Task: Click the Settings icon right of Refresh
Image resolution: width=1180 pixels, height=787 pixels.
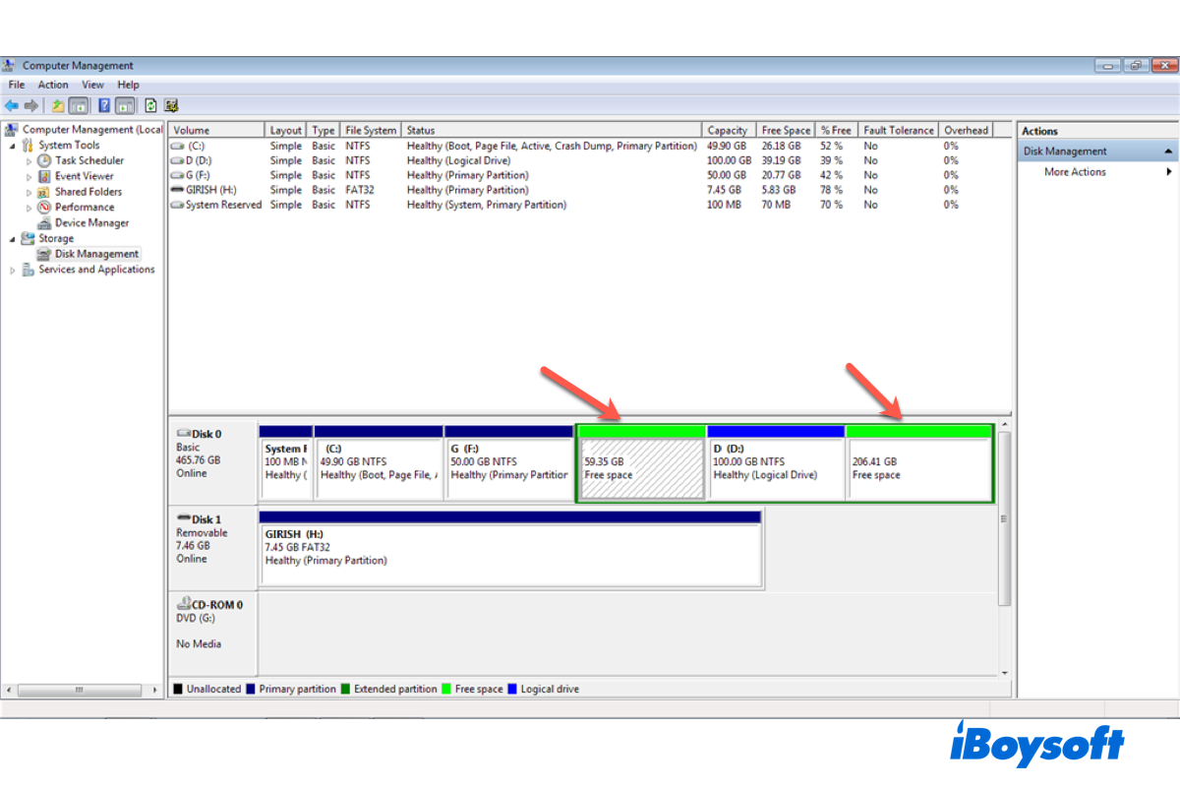Action: 171,105
